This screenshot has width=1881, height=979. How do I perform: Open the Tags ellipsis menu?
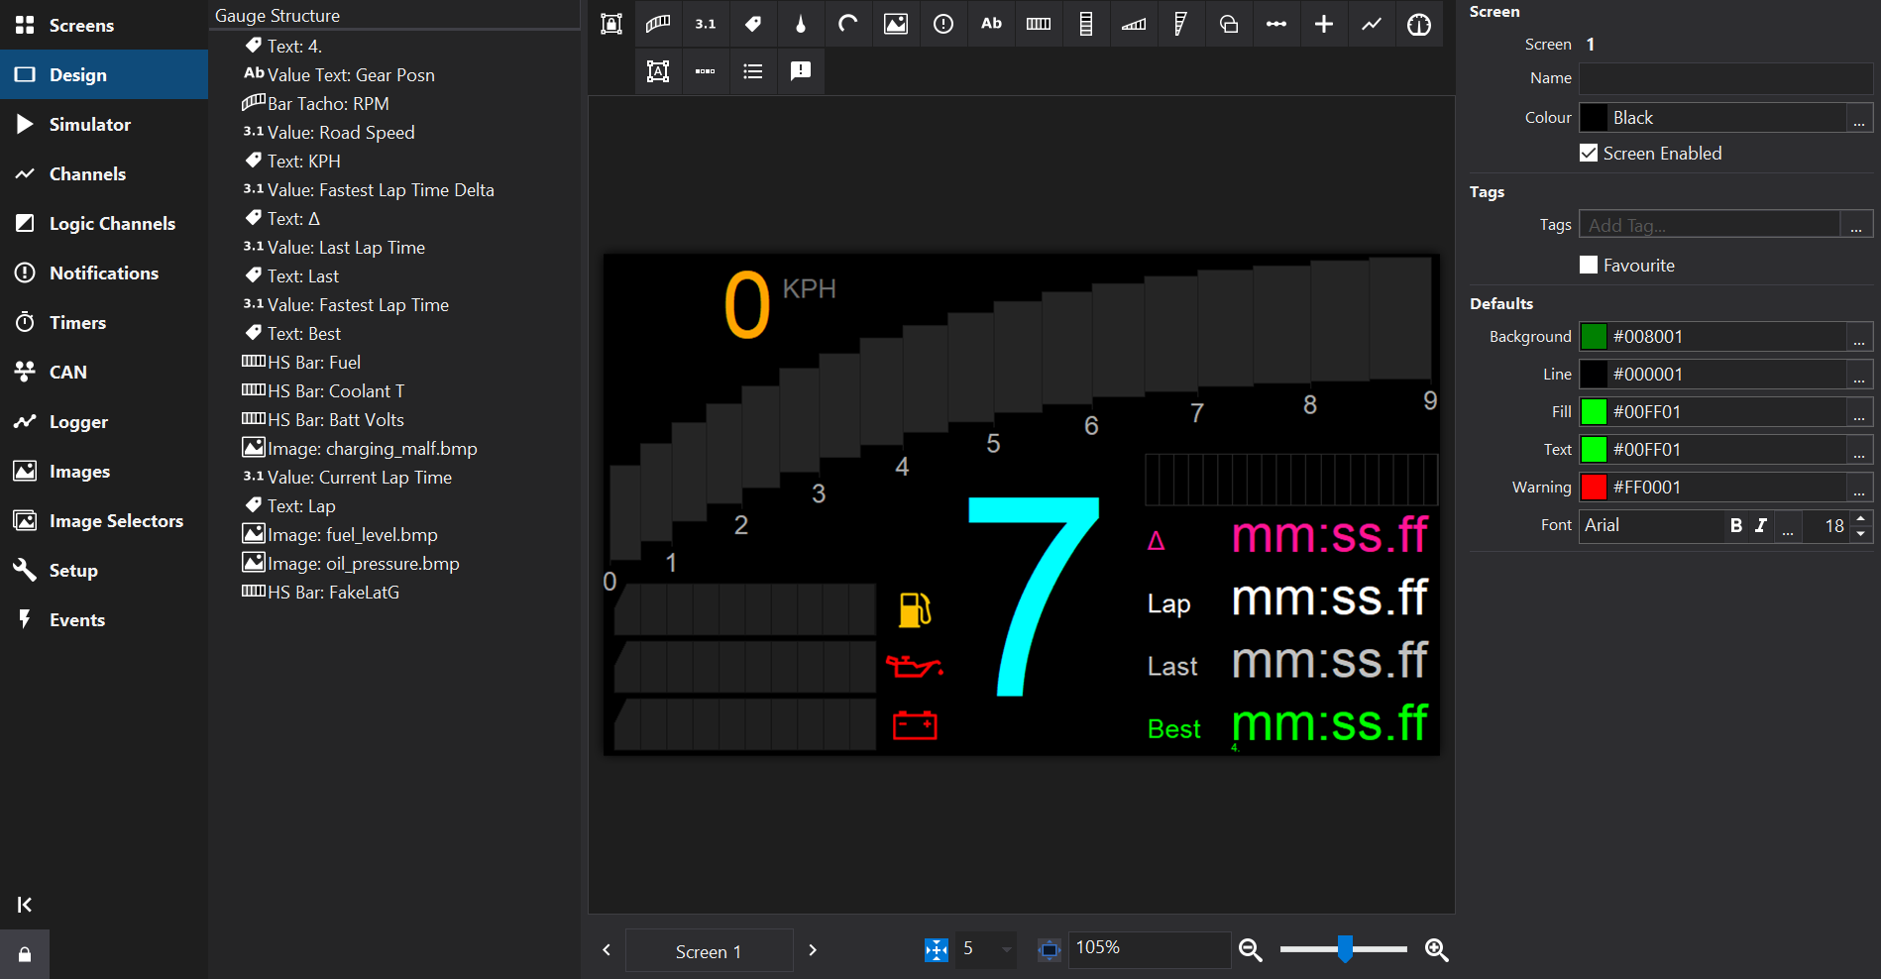click(1856, 225)
